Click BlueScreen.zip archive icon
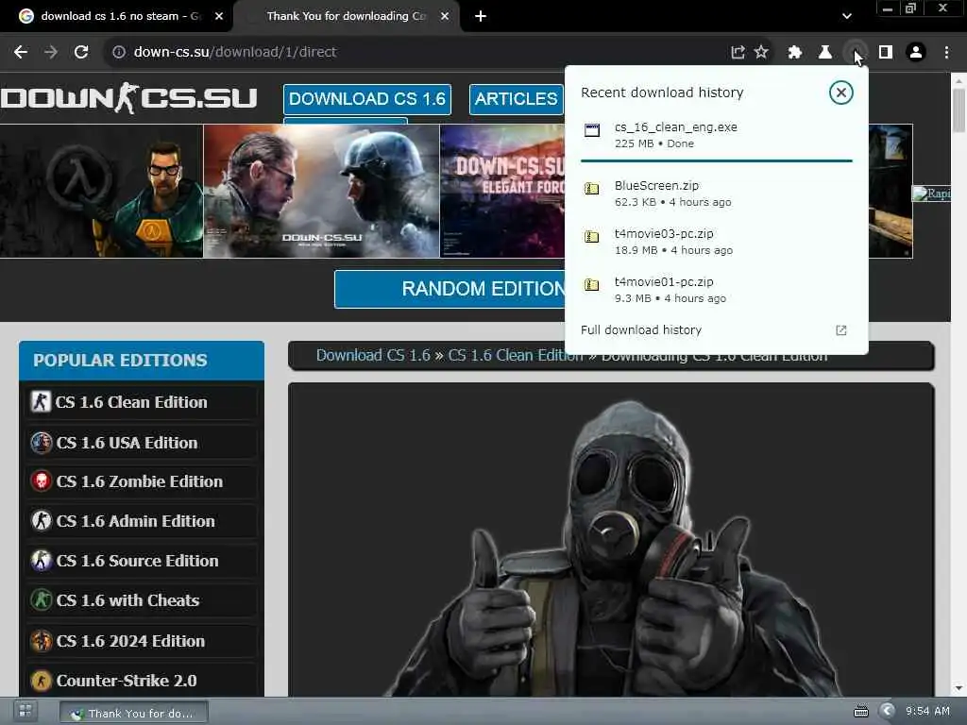Screen dimensions: 967x725 click(592, 189)
